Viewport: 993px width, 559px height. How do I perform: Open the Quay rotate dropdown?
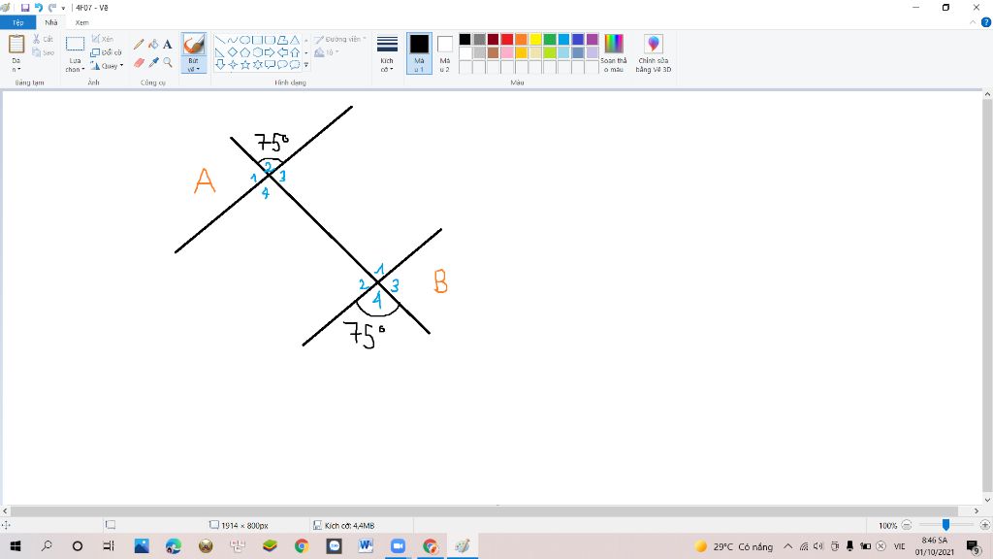(107, 66)
